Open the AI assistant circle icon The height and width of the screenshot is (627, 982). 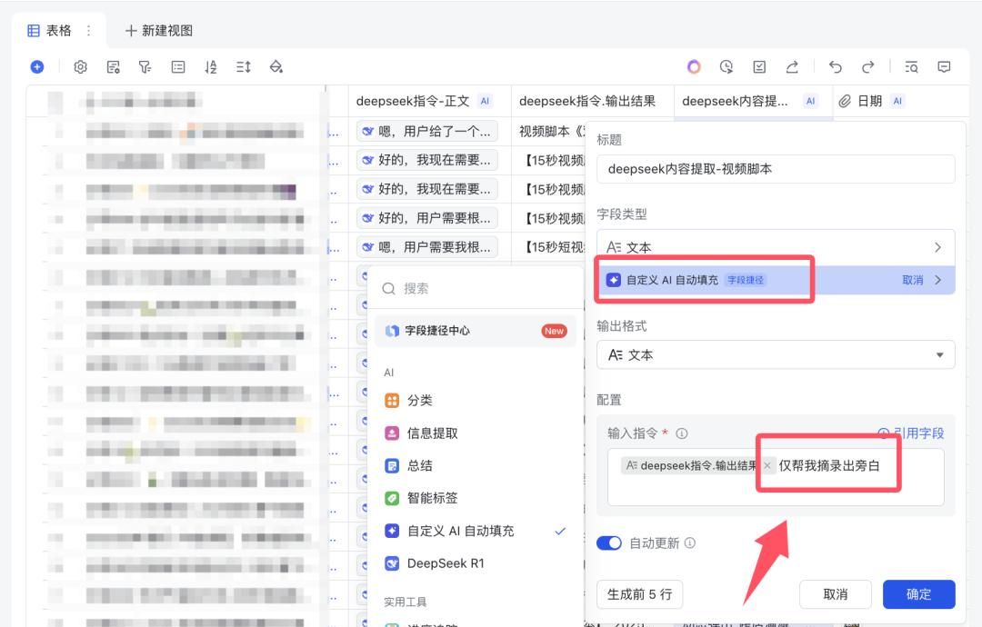[693, 67]
